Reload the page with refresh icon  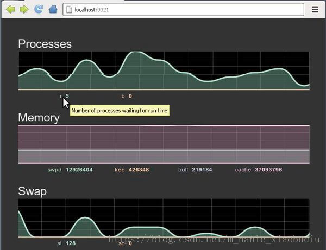point(39,9)
